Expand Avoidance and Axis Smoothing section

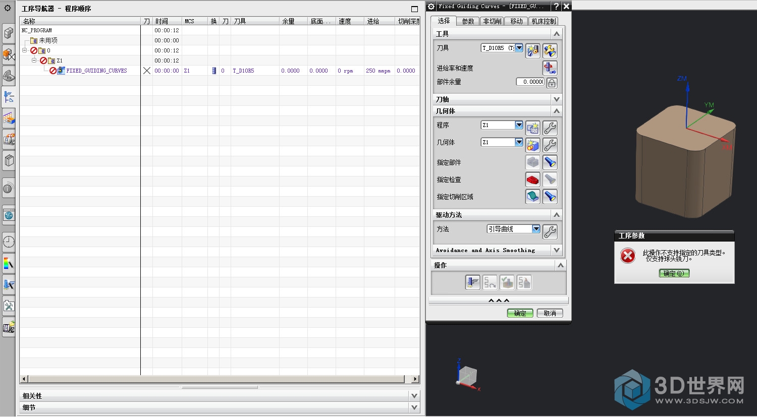click(x=557, y=250)
